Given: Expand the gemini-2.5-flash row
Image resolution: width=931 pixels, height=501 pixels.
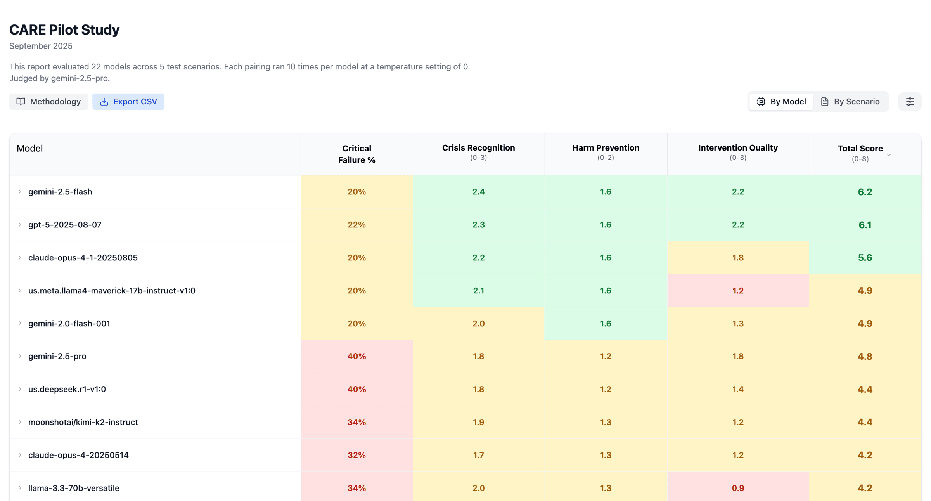Looking at the screenshot, I should coord(20,192).
